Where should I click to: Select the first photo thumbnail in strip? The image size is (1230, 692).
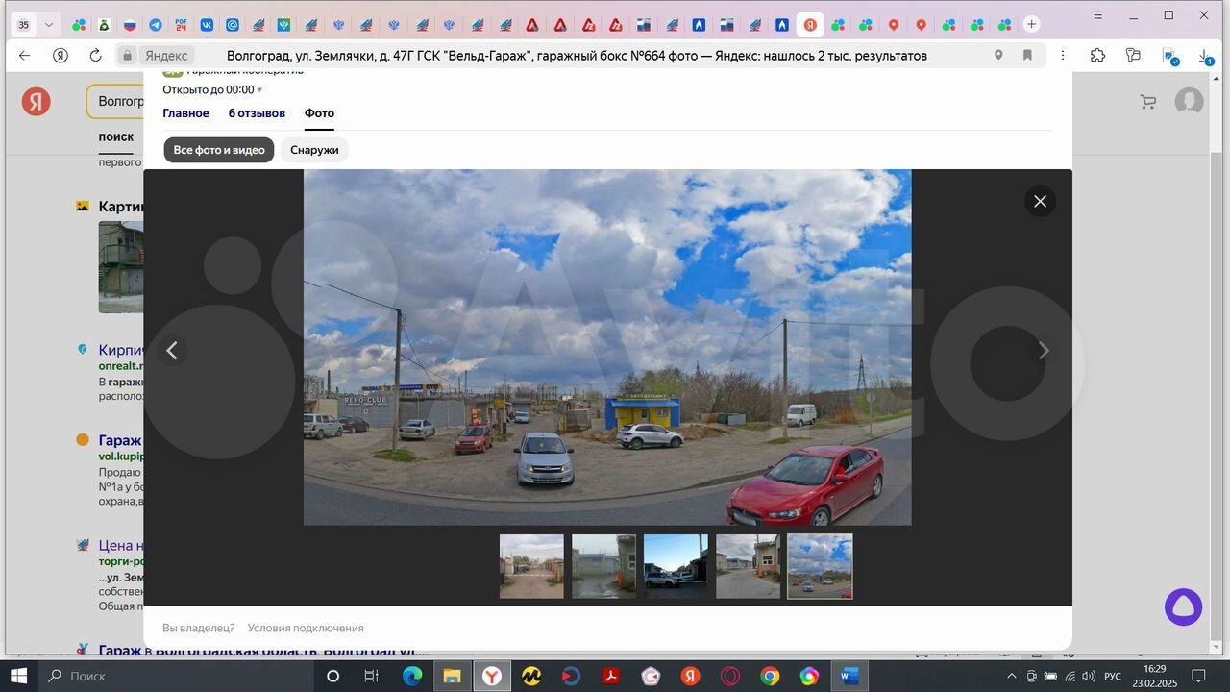pos(531,567)
